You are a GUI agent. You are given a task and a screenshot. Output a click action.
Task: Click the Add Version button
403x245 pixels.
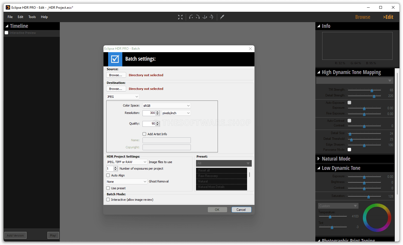coord(15,235)
